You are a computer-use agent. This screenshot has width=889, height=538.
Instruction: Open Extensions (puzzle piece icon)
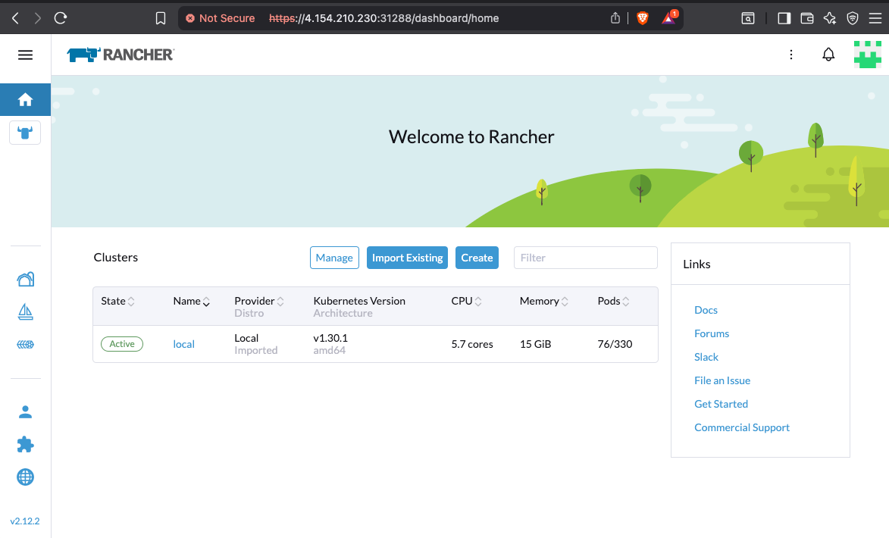pyautogui.click(x=25, y=445)
